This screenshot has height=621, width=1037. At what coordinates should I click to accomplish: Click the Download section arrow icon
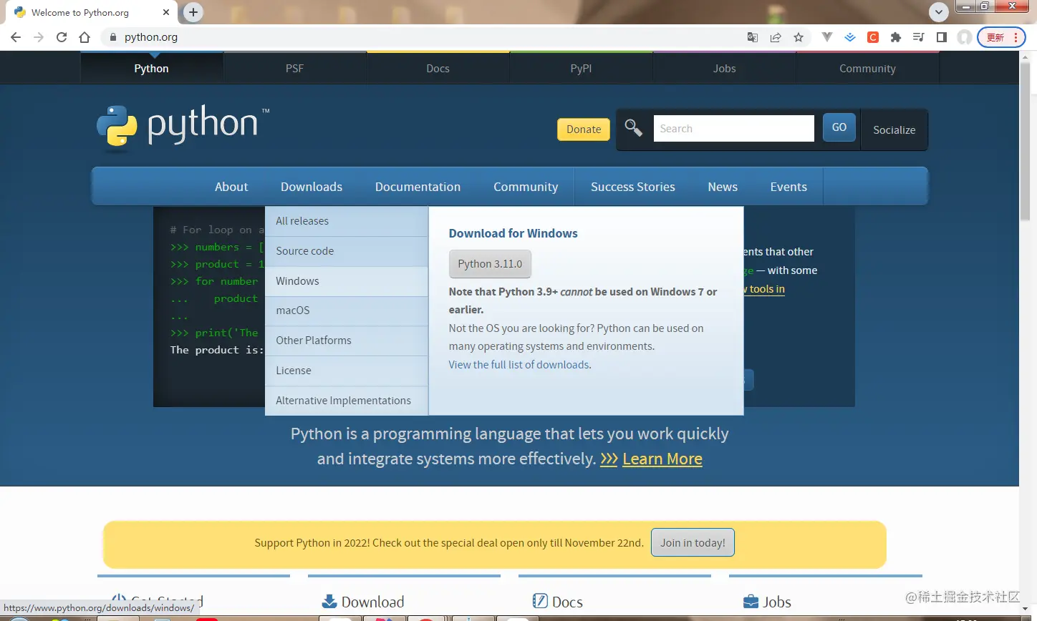click(329, 601)
